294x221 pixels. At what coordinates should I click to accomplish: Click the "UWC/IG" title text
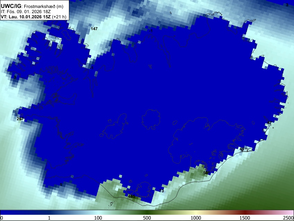(x=11, y=6)
